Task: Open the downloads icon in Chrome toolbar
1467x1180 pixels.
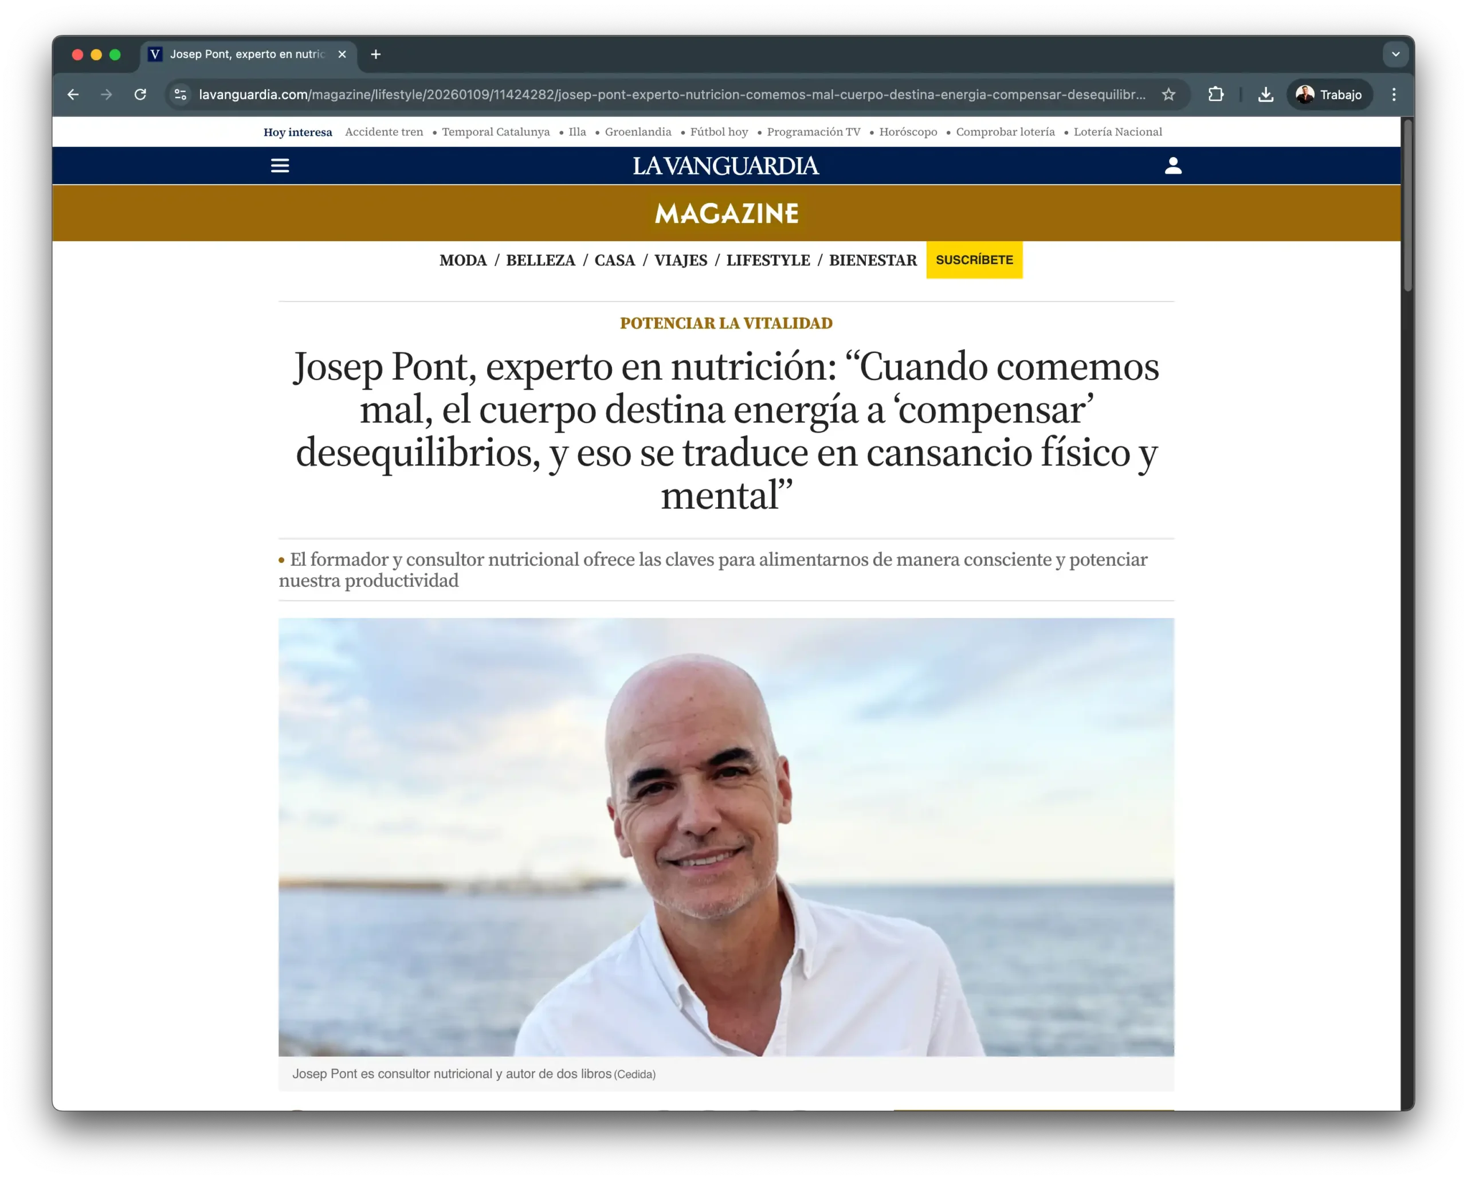Action: 1265,95
